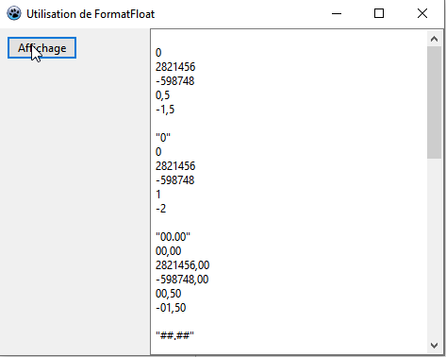Click the scrollbar down arrow
446x357 pixels.
(x=434, y=346)
